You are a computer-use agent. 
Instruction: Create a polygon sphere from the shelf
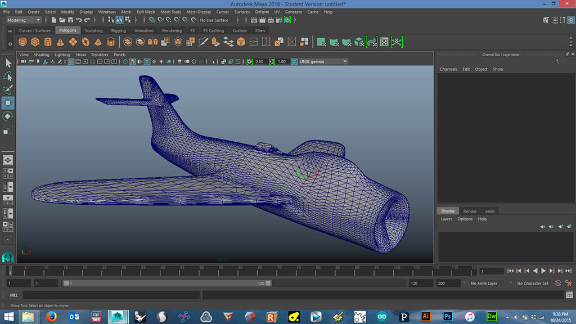tap(23, 42)
